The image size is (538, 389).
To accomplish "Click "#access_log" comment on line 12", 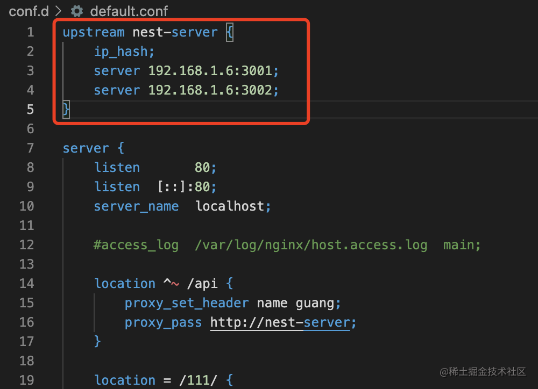I will coord(136,245).
